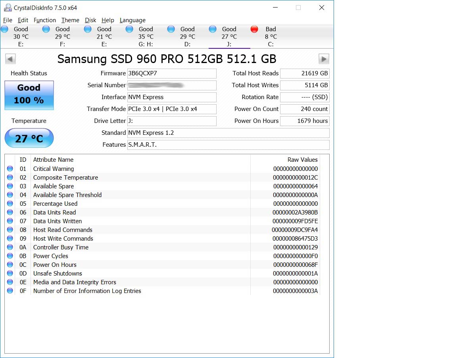Switch to the G: H: disk tab
This screenshot has width=457, height=358.
click(146, 36)
